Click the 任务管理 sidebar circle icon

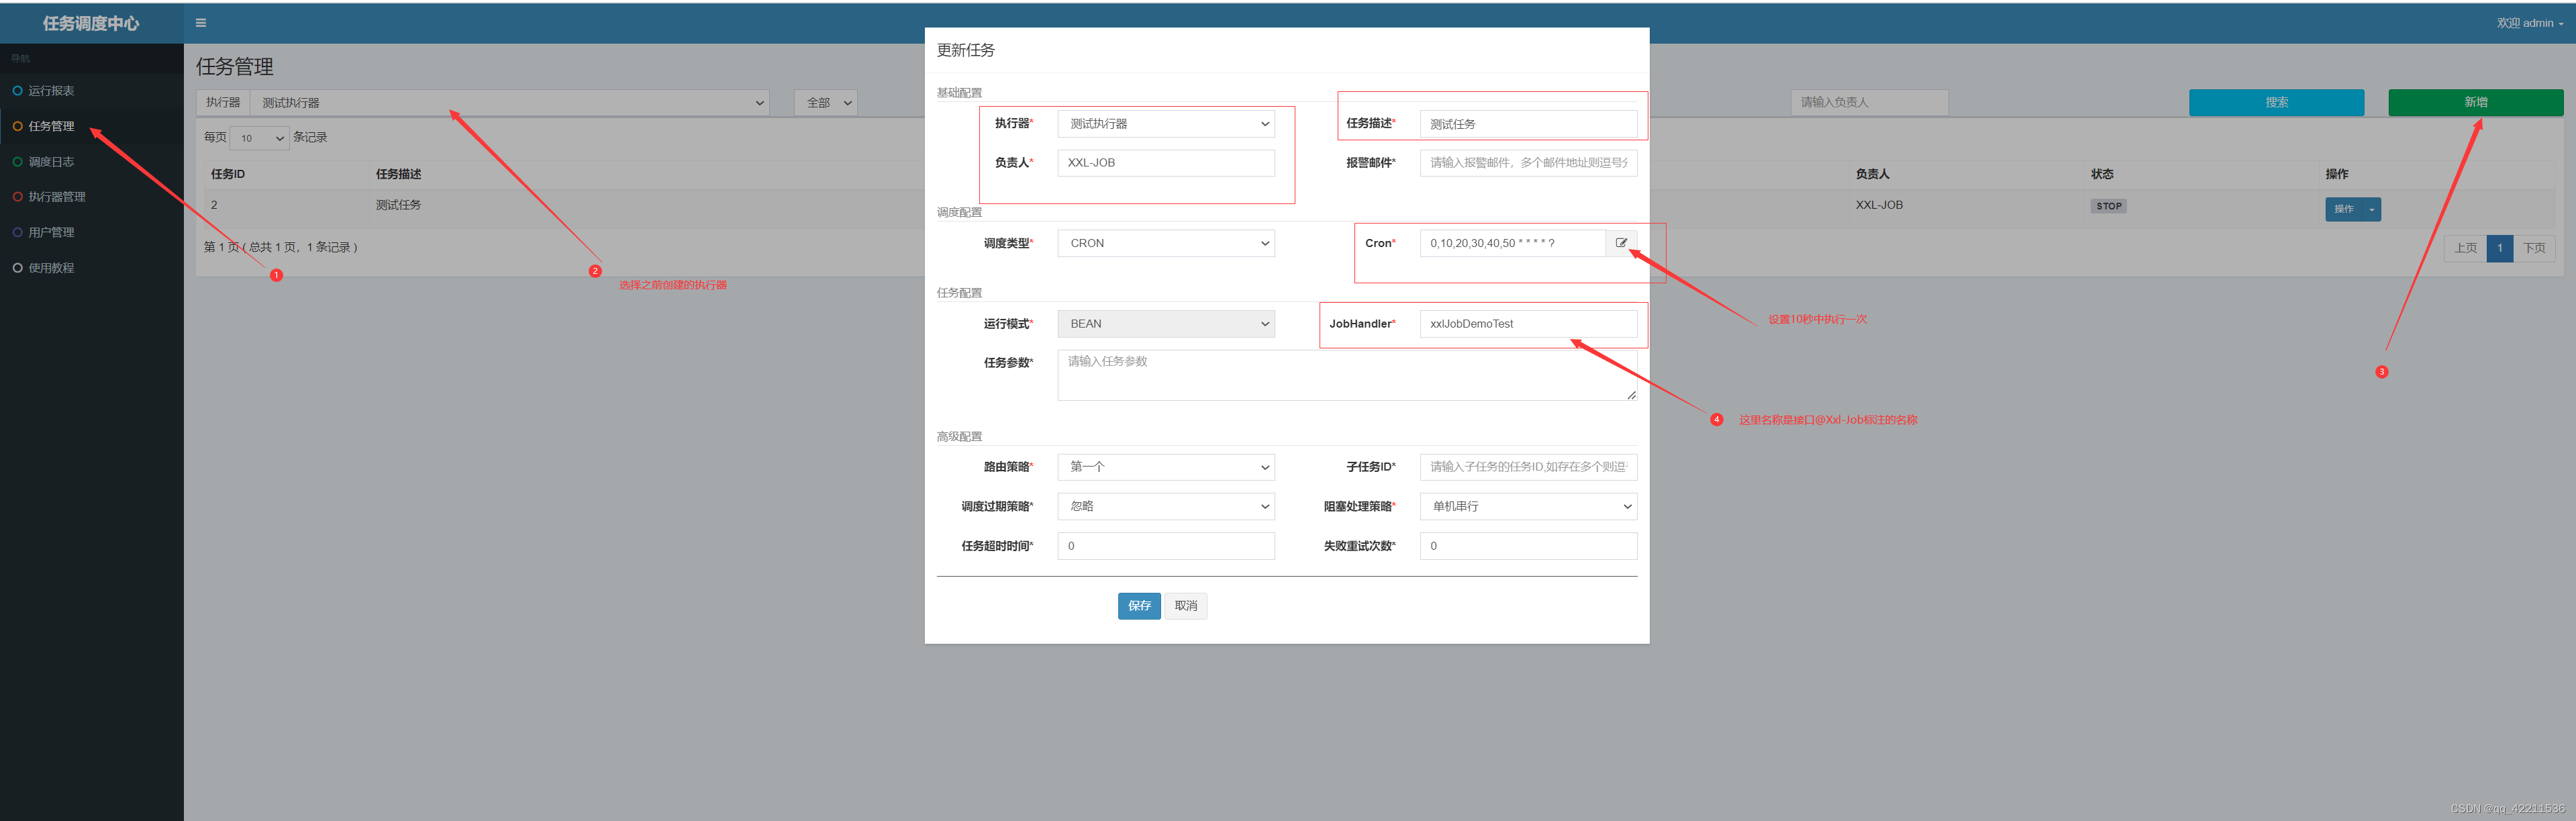click(x=17, y=126)
